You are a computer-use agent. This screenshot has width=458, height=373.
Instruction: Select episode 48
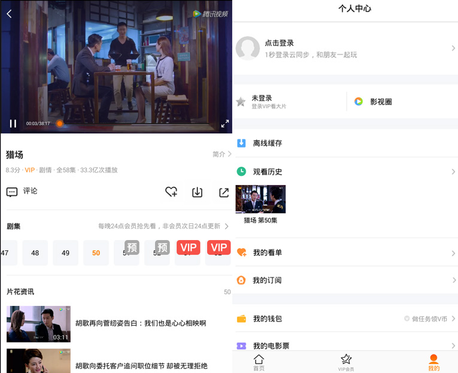[35, 253]
